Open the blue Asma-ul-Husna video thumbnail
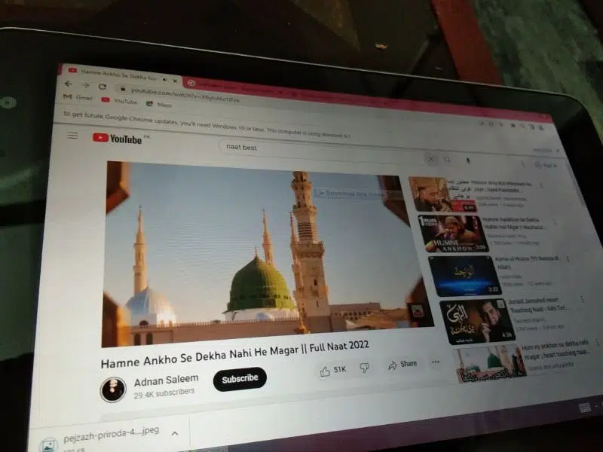 [x=465, y=276]
